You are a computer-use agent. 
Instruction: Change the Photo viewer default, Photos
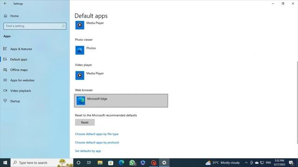pos(121,50)
